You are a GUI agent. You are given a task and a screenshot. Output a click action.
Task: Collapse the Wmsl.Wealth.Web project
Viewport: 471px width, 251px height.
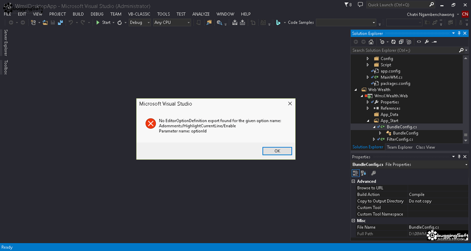(362, 96)
